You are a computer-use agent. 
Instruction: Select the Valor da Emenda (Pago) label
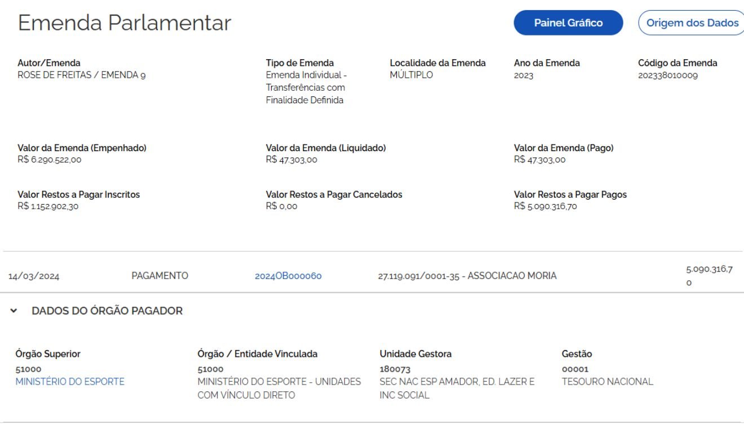click(564, 148)
